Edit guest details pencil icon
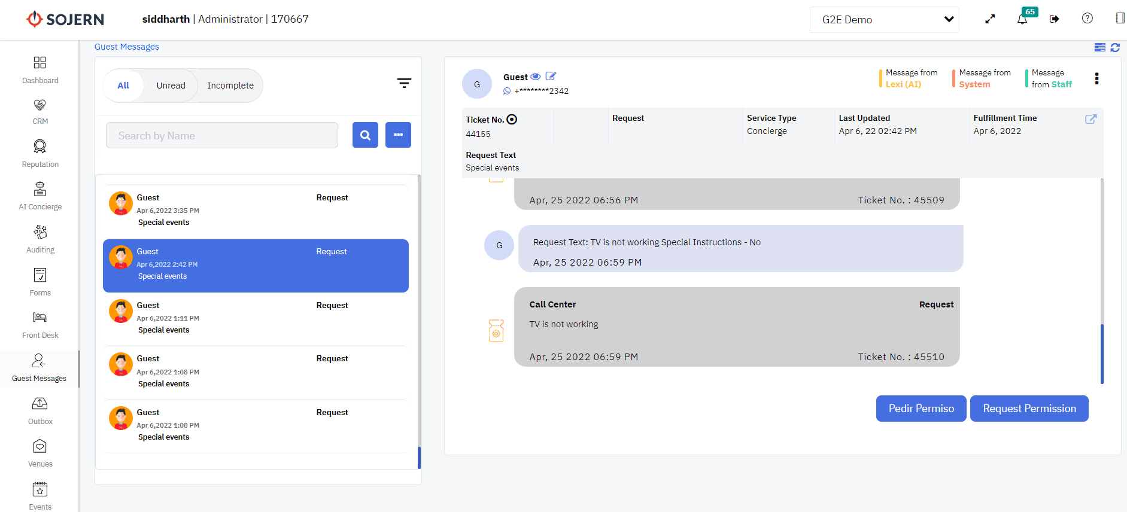The width and height of the screenshot is (1127, 512). 551,77
